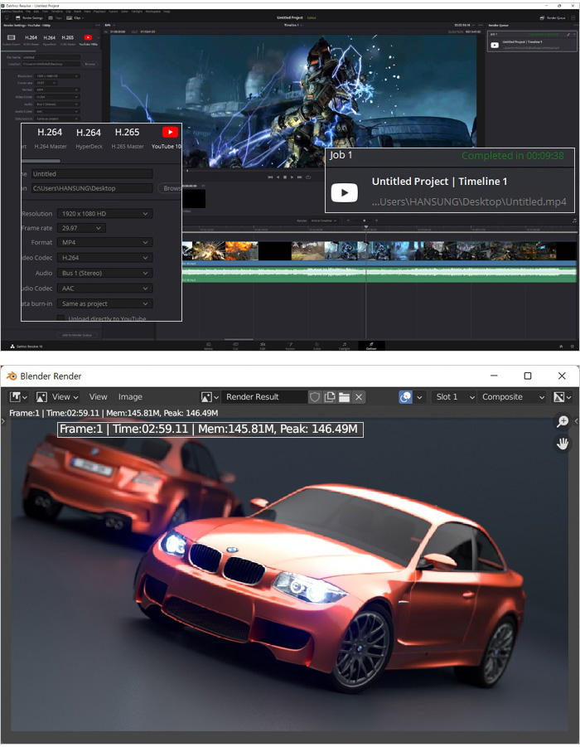Open the Composite layer dropdown

(512, 397)
